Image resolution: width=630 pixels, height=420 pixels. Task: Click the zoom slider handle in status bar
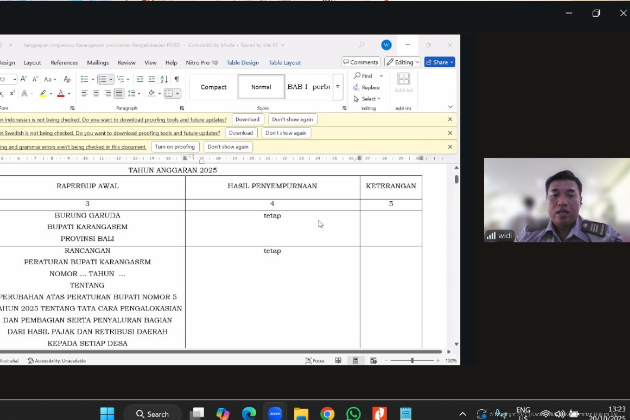point(412,361)
